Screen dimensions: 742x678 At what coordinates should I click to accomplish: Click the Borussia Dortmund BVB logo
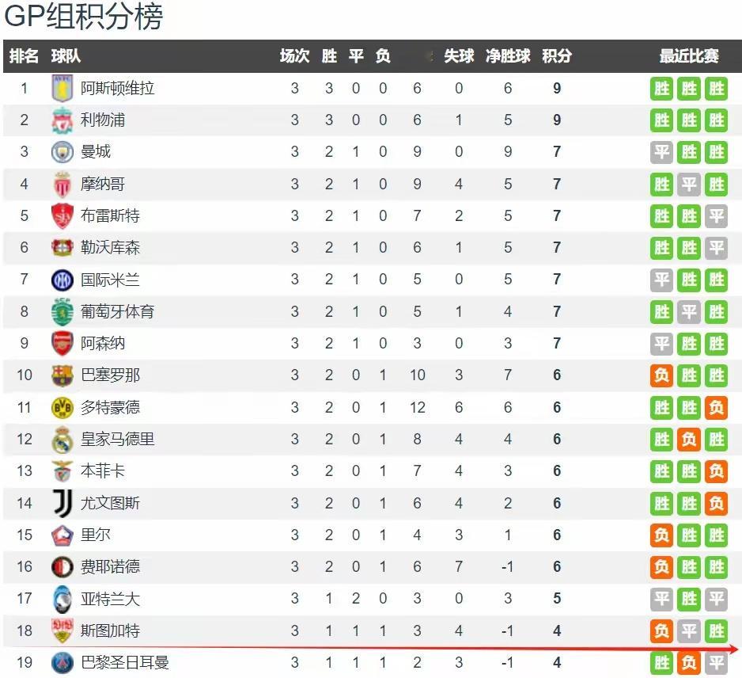coord(62,407)
